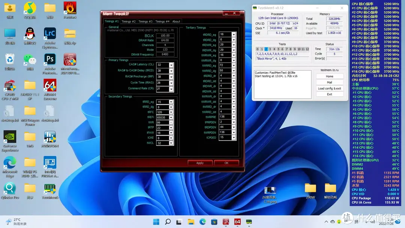Open Task View from the taskbar

pos(179,222)
